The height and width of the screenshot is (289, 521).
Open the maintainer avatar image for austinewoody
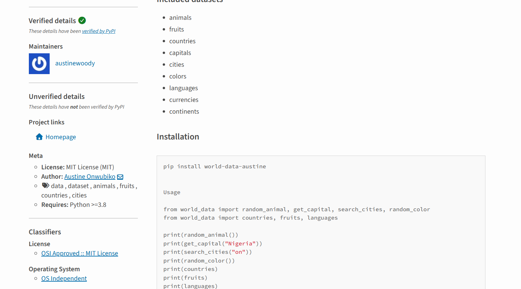[x=39, y=63]
